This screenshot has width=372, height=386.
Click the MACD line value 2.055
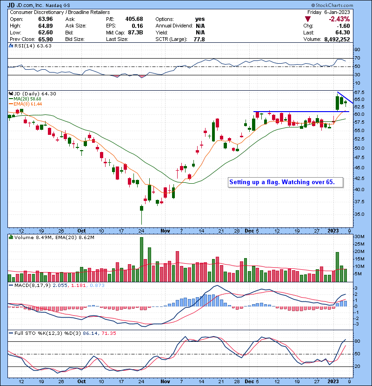tap(60, 285)
